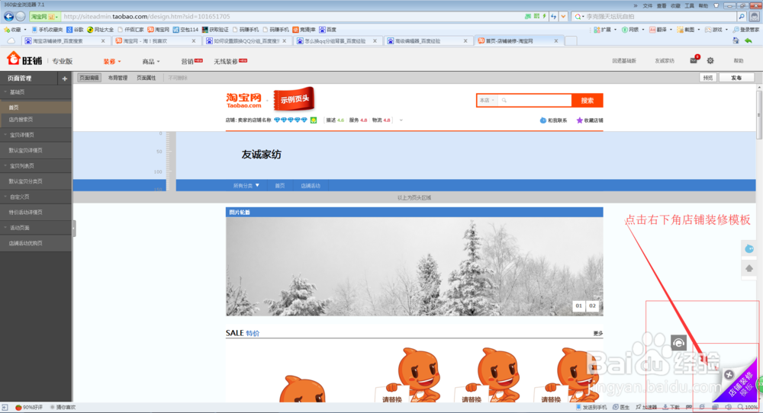Switch to the 页面编辑 tab

89,78
